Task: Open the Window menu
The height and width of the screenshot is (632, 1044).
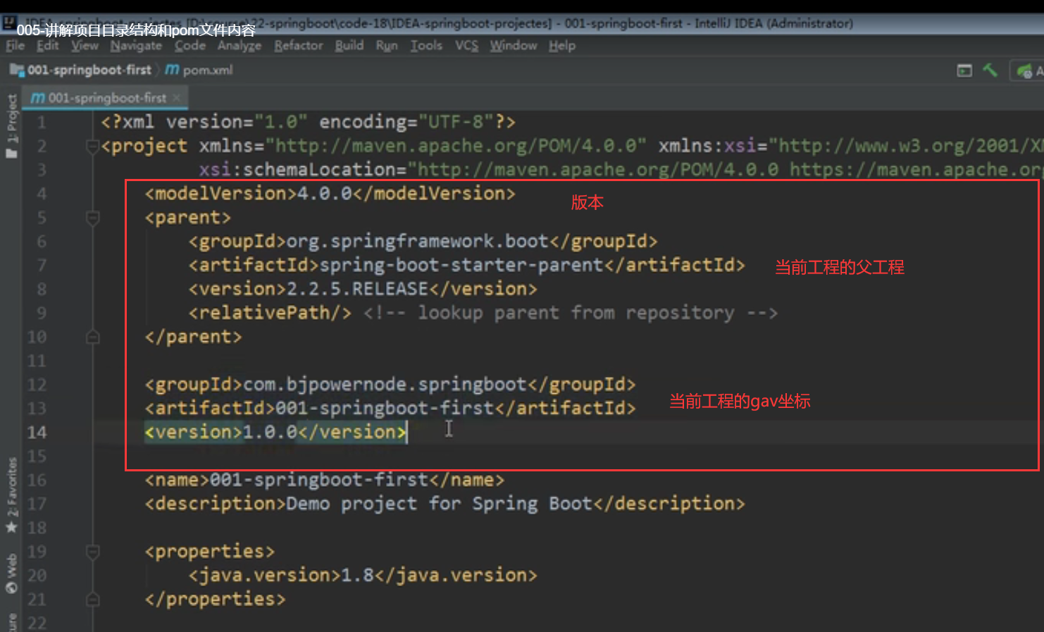Action: tap(514, 46)
